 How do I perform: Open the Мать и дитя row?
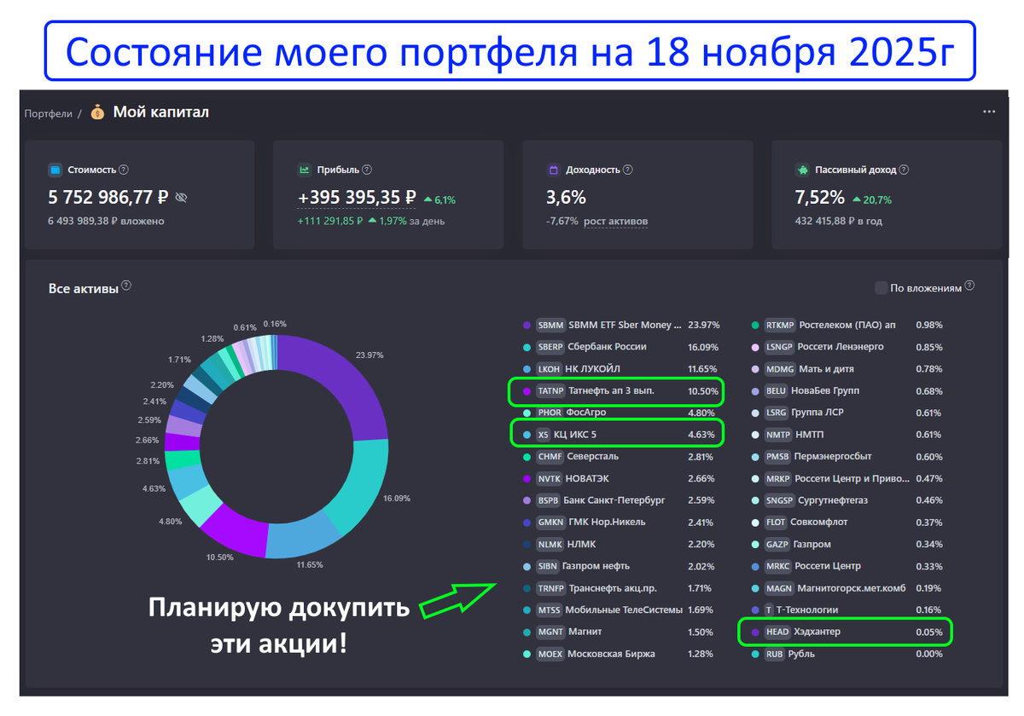(x=848, y=369)
